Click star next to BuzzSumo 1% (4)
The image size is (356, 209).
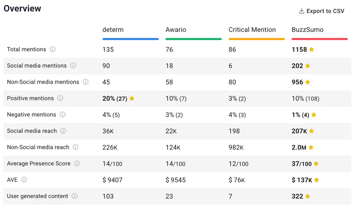(x=314, y=115)
